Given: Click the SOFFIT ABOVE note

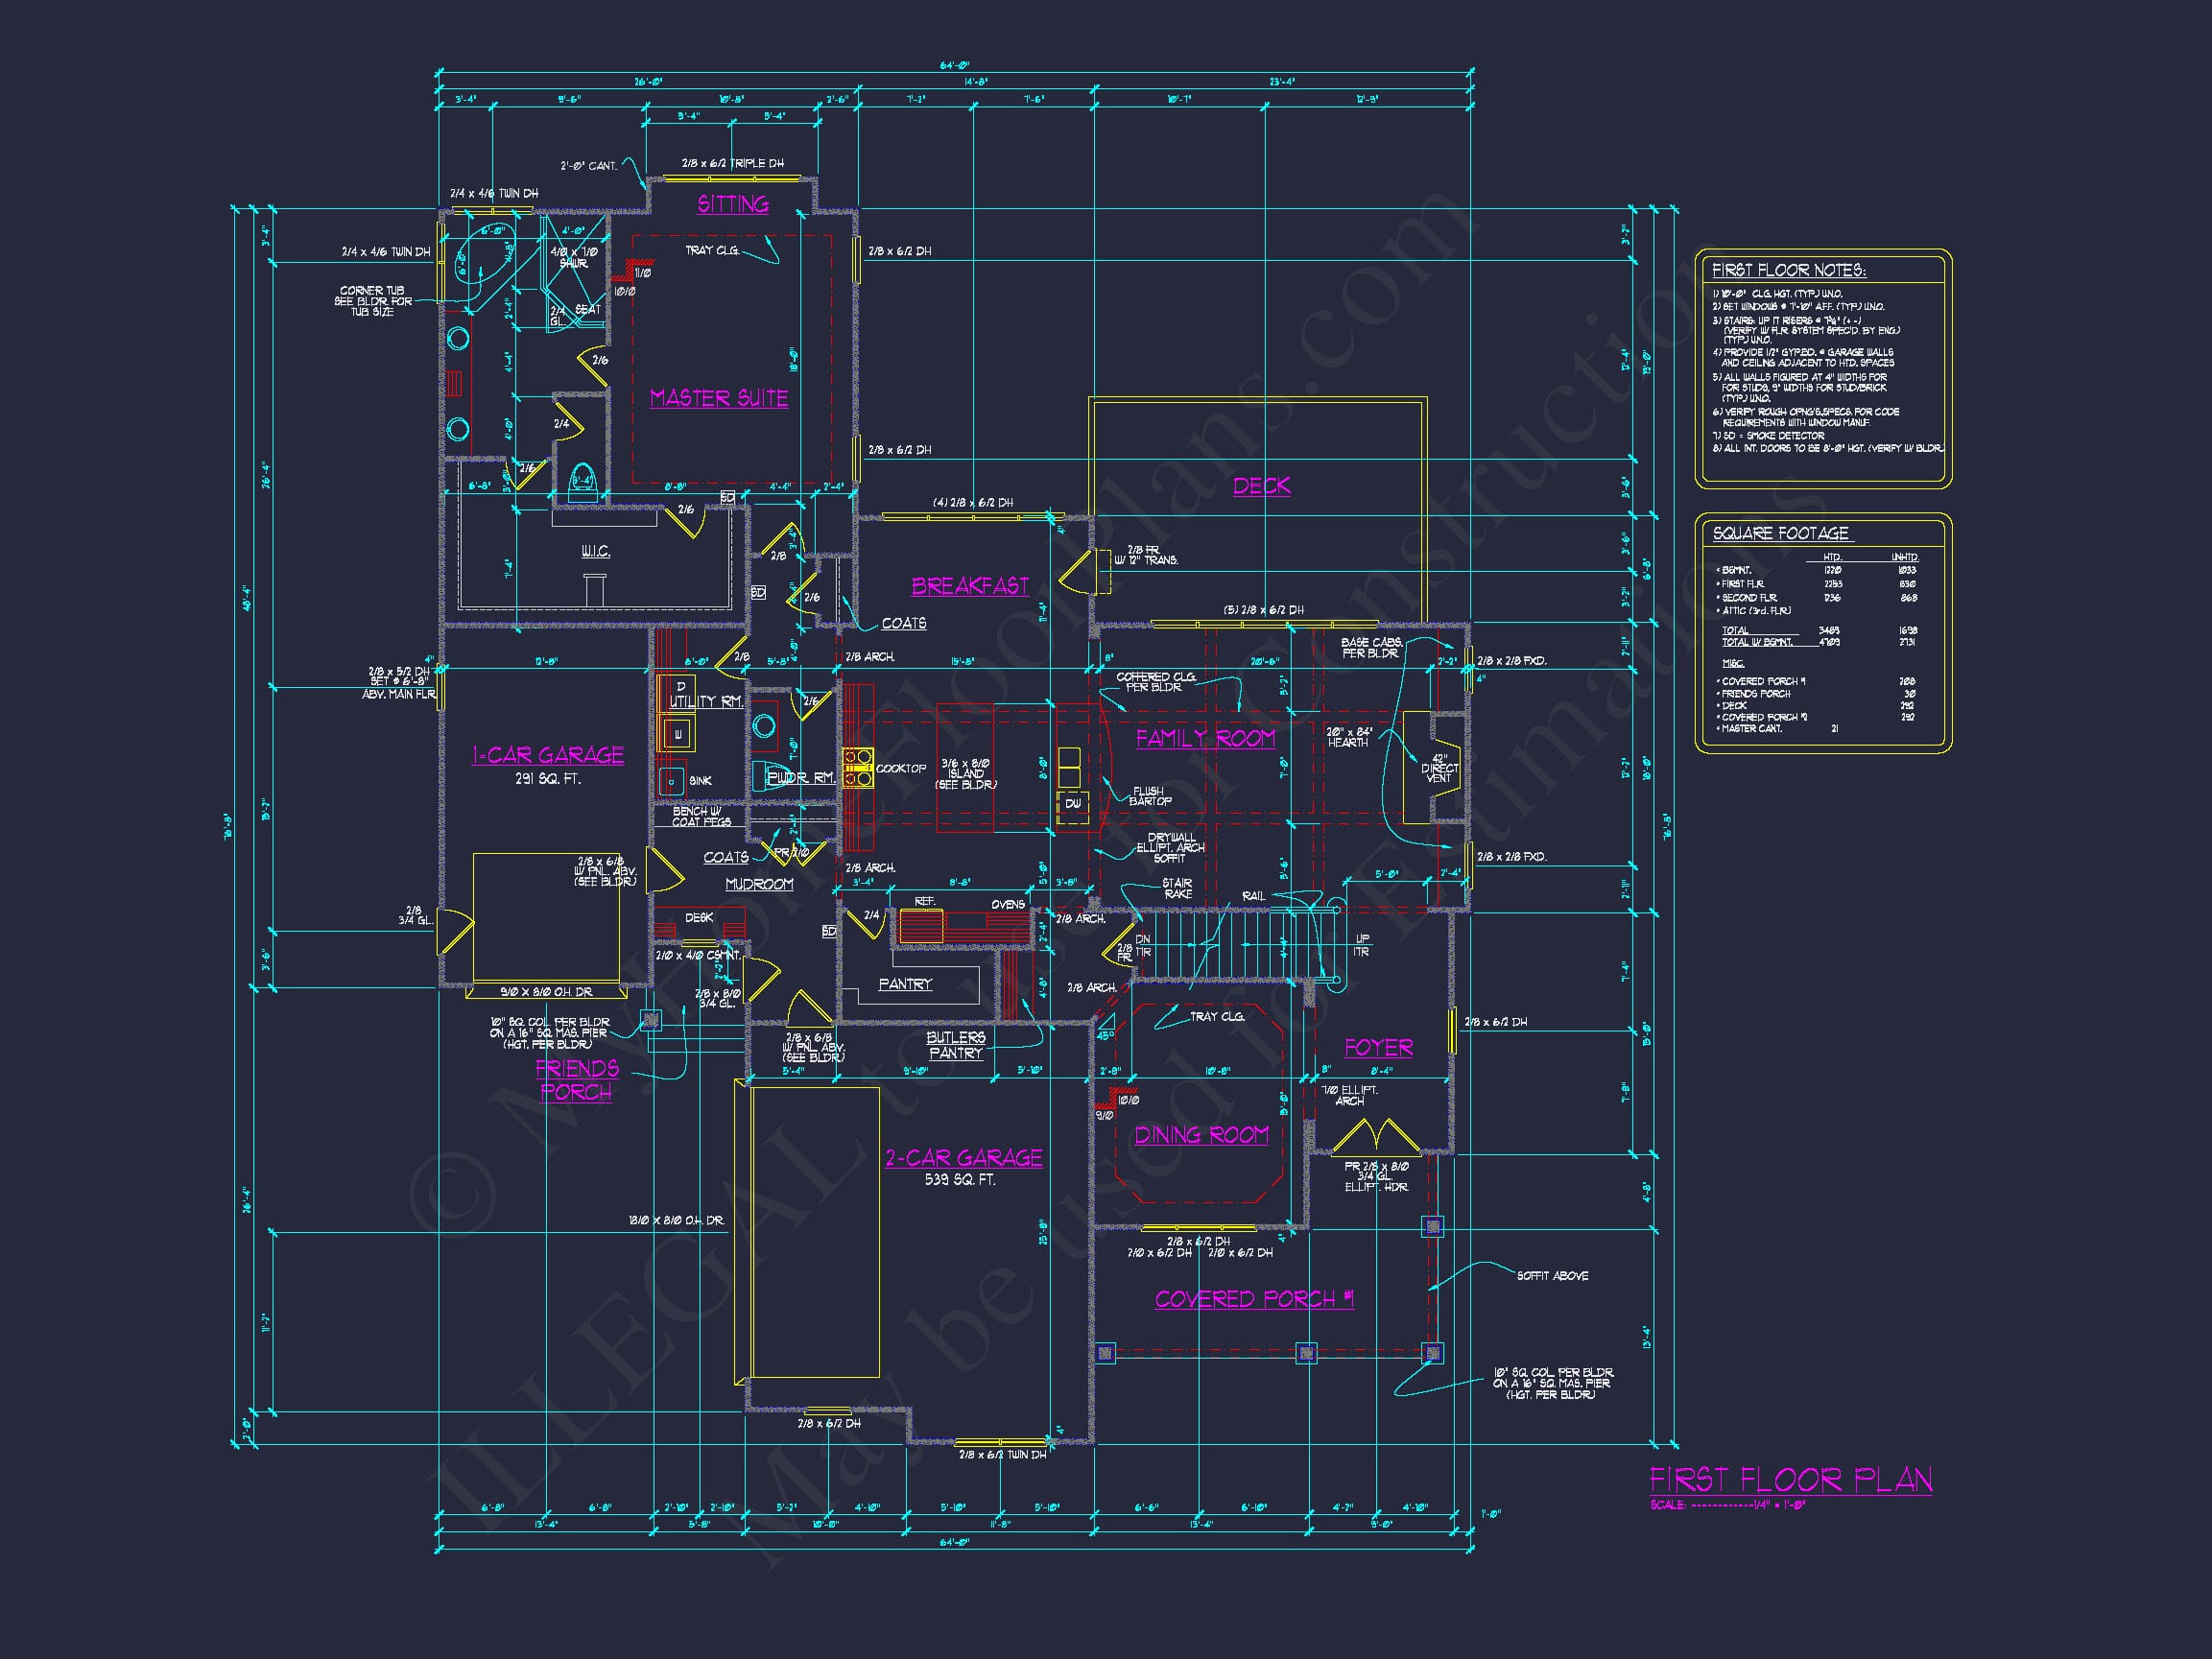Looking at the screenshot, I should (1552, 1276).
